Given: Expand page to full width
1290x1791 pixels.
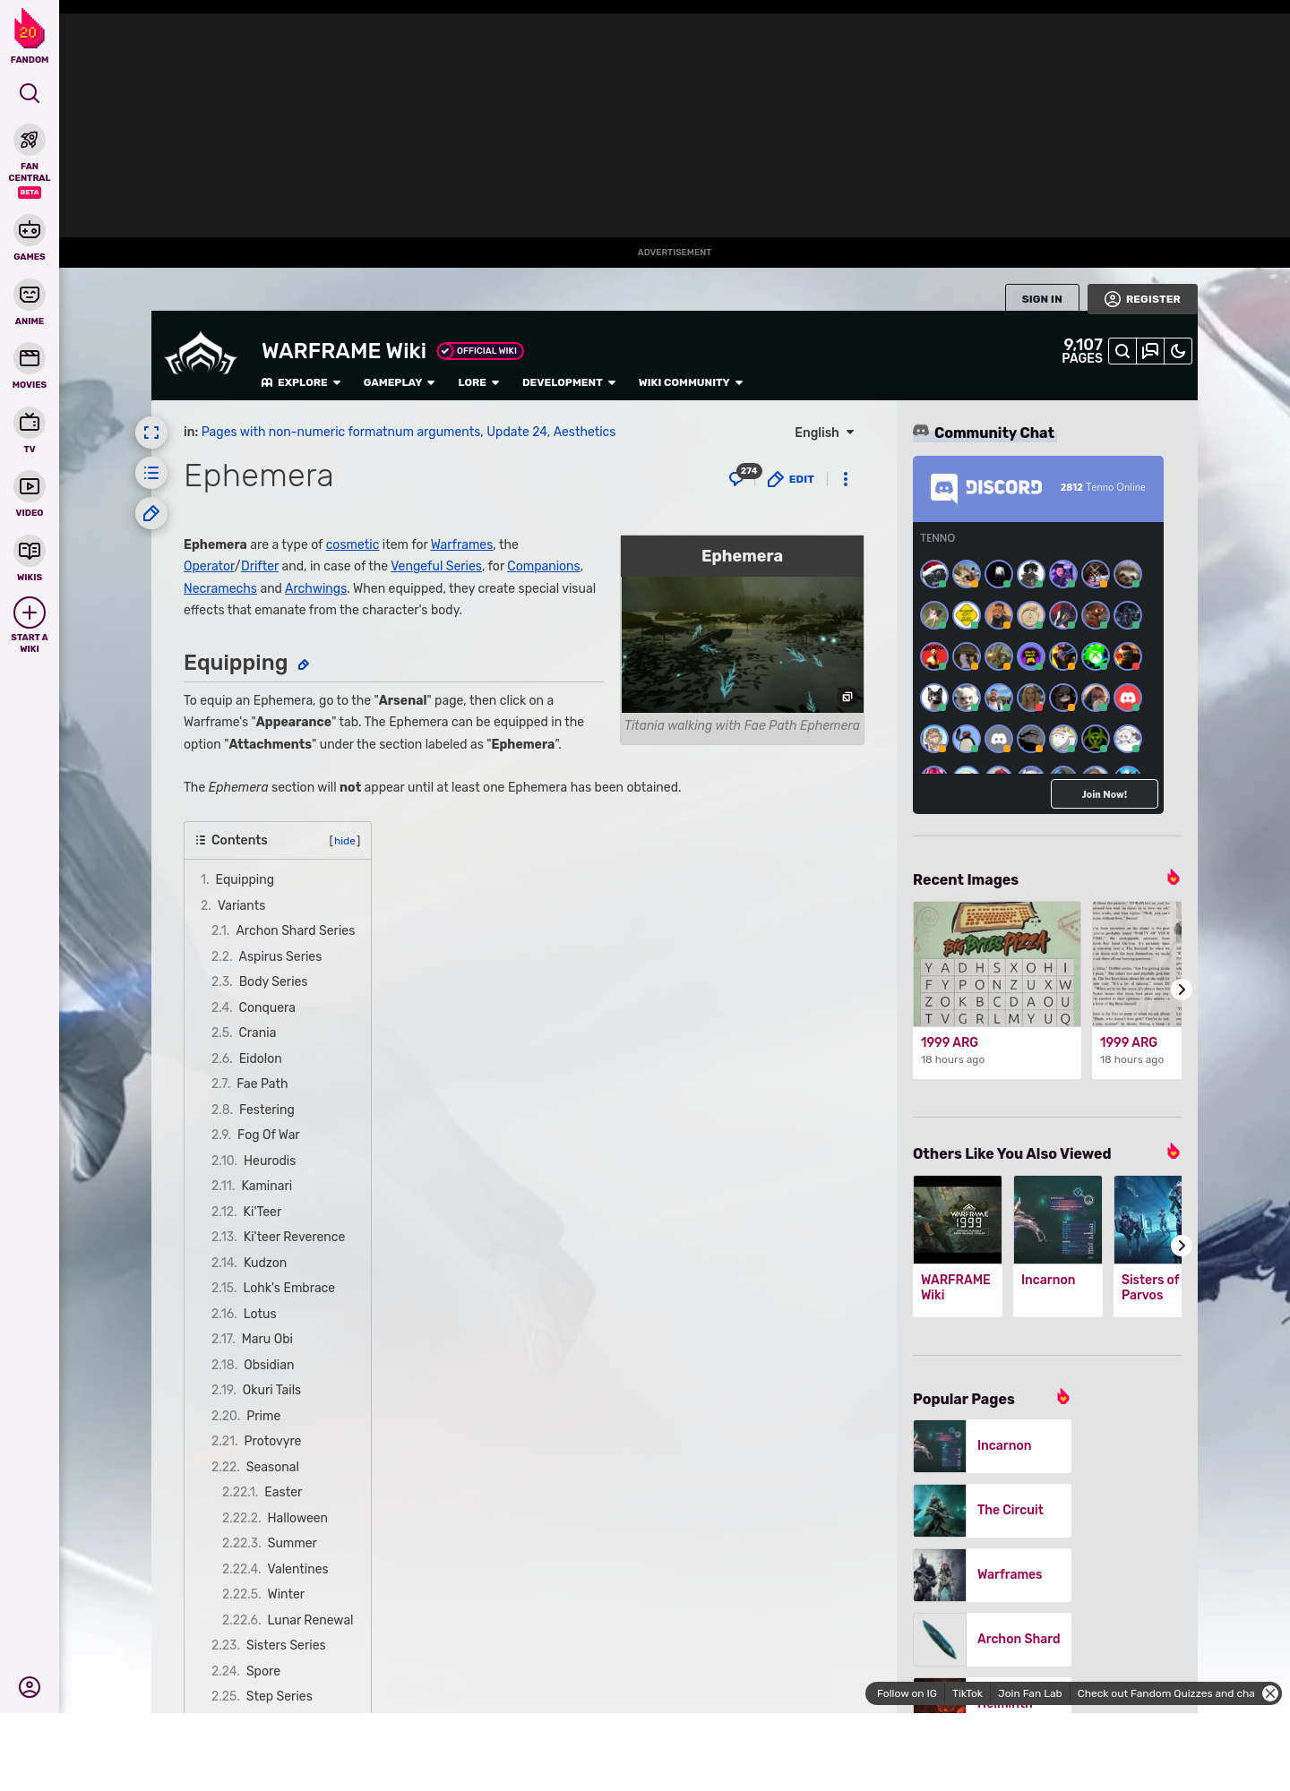Looking at the screenshot, I should (151, 433).
